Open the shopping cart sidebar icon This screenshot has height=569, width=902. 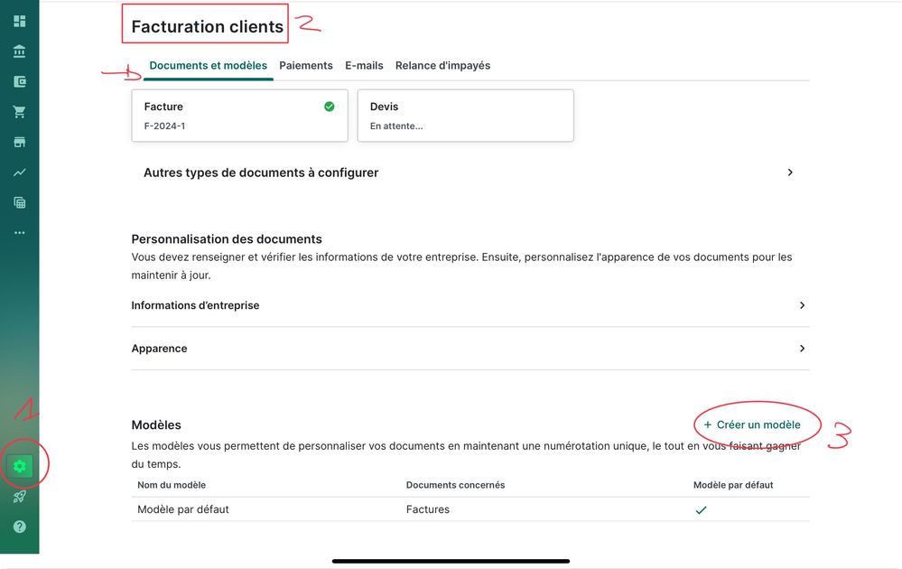19,112
